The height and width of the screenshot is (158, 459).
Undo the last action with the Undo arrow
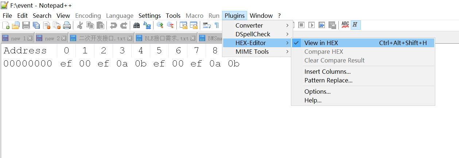tap(113, 25)
